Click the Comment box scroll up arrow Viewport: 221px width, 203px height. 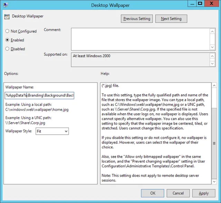[x=212, y=31]
